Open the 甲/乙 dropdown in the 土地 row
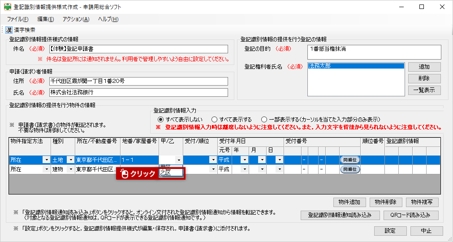The image size is (453, 242). click(179, 160)
